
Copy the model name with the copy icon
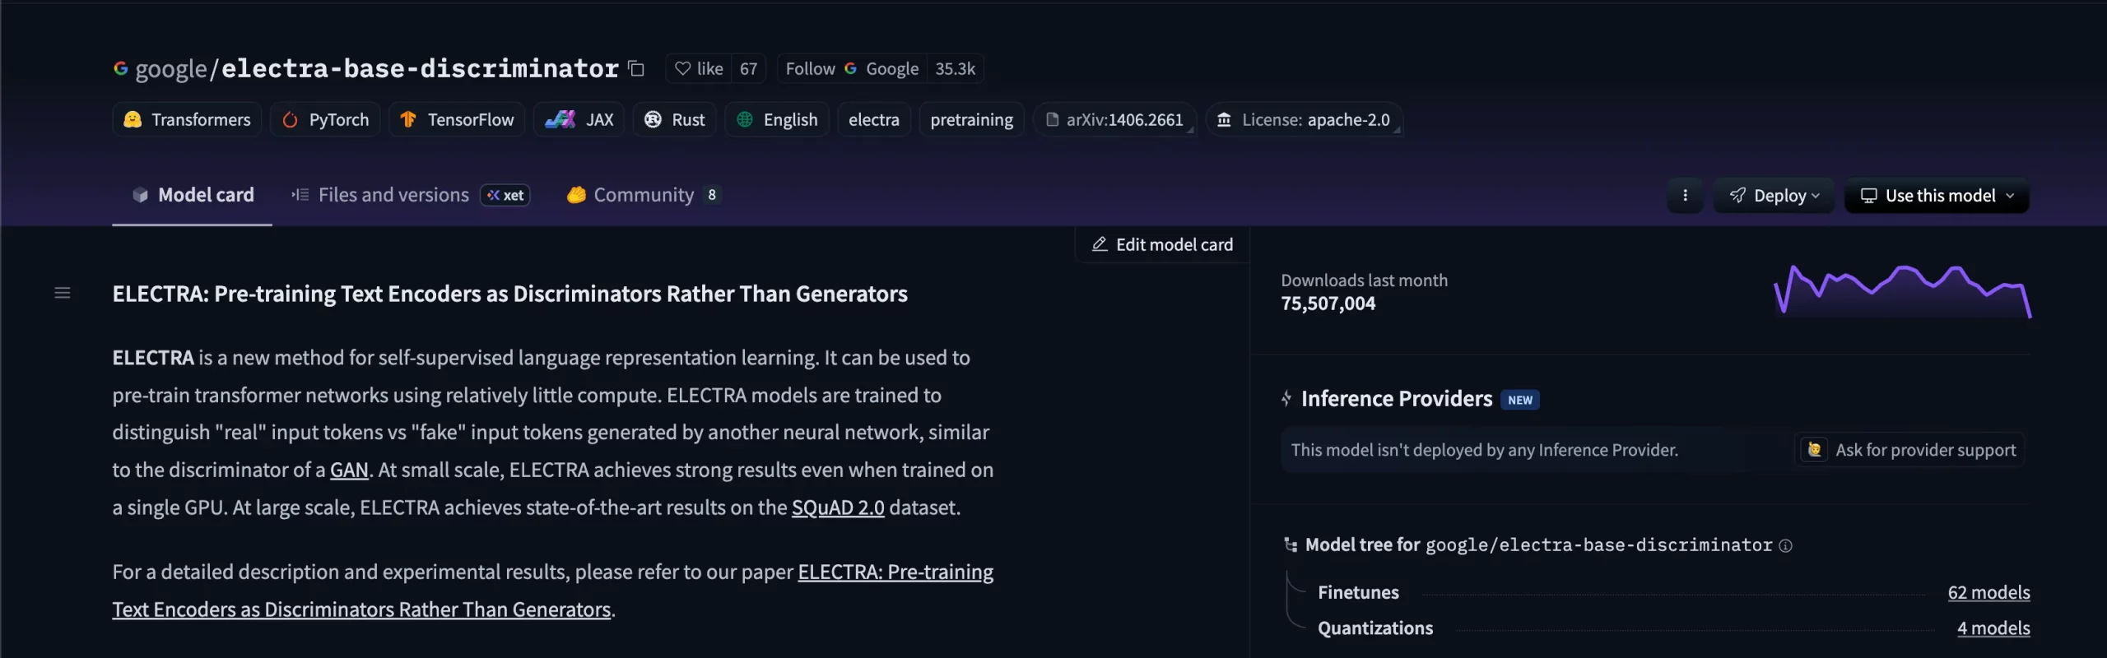click(x=636, y=68)
